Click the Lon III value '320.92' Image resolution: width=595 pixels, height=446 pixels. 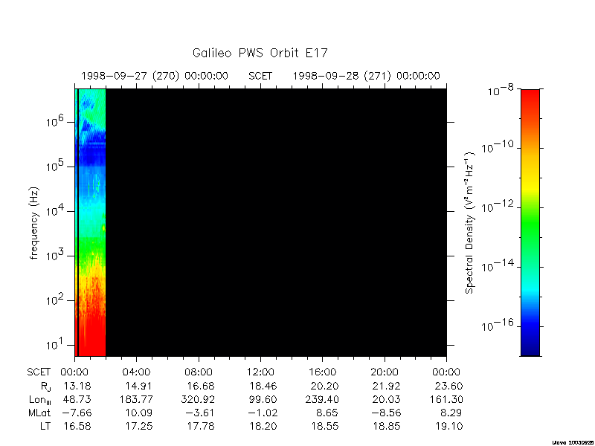[x=198, y=400]
